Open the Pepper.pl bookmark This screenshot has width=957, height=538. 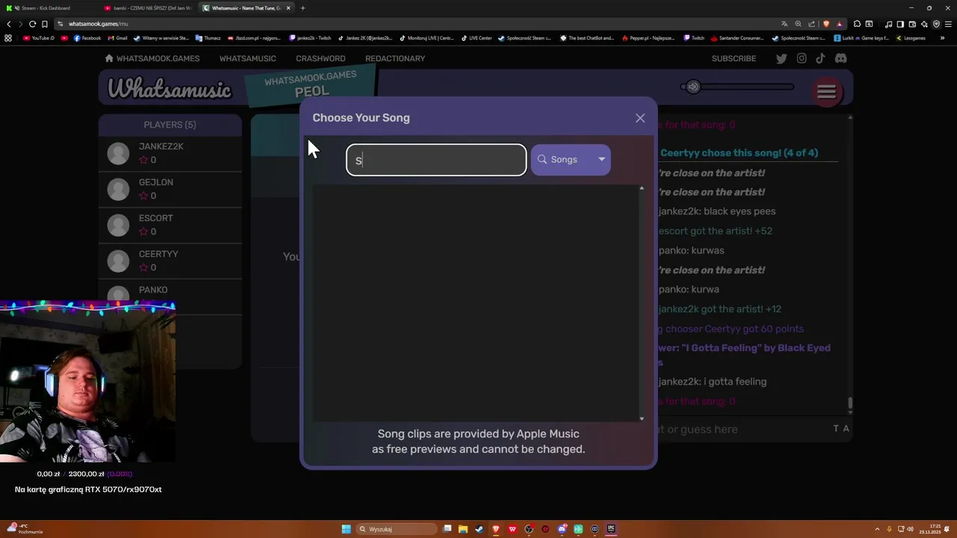[647, 38]
